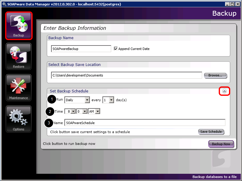Click the 'Set Backup Schedule' header text

point(69,91)
